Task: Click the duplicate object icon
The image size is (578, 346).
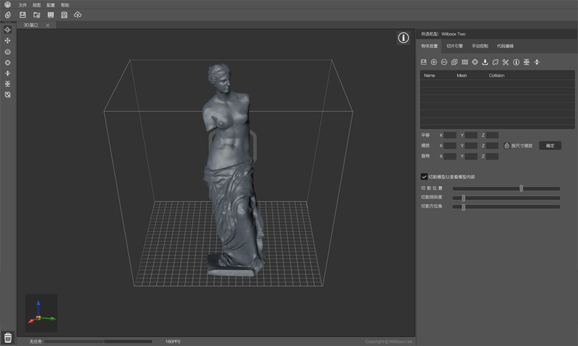Action: pyautogui.click(x=454, y=62)
